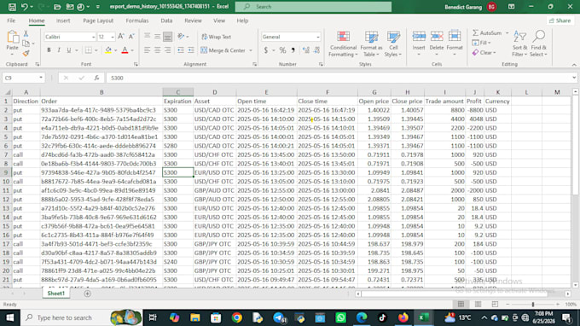Click the Search box in the title bar

(313, 7)
